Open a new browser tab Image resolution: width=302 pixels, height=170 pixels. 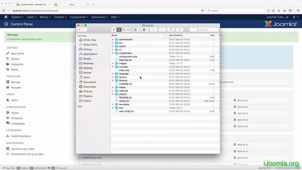[93, 4]
